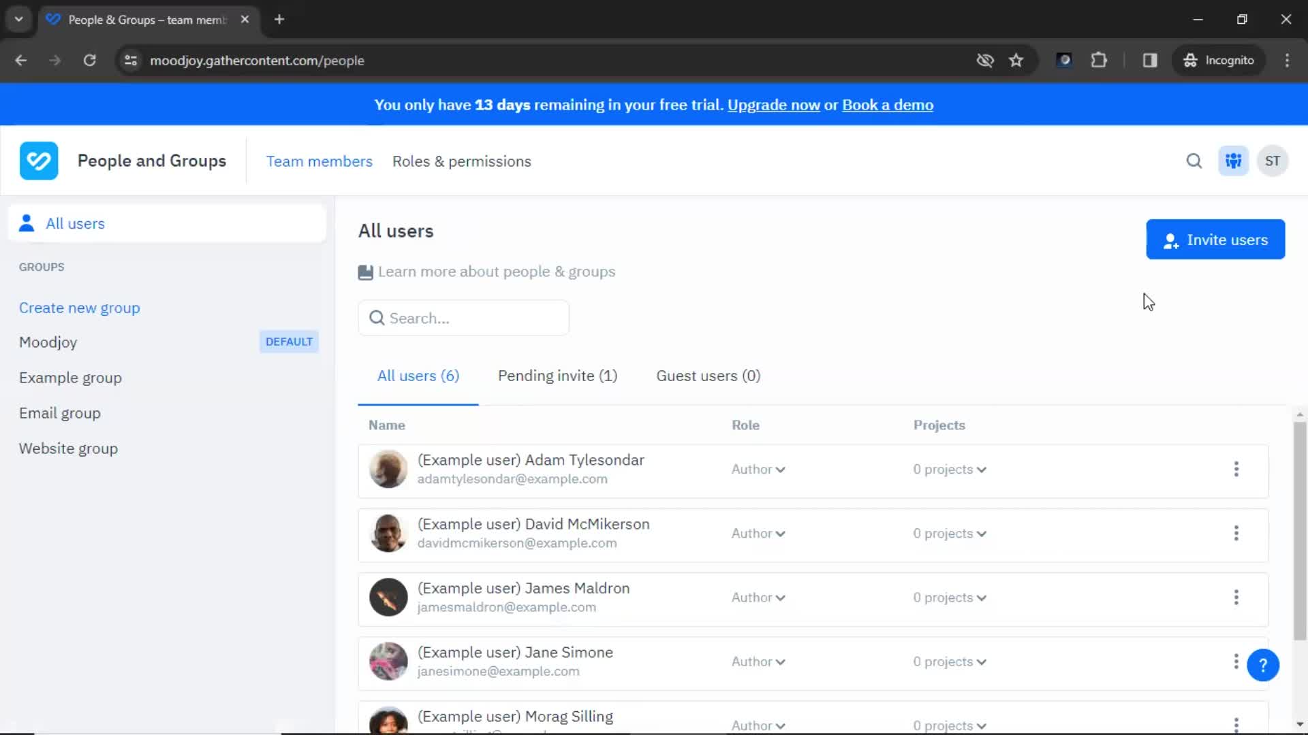
Task: Click three-dot menu for Jane Simone
Action: point(1236,661)
